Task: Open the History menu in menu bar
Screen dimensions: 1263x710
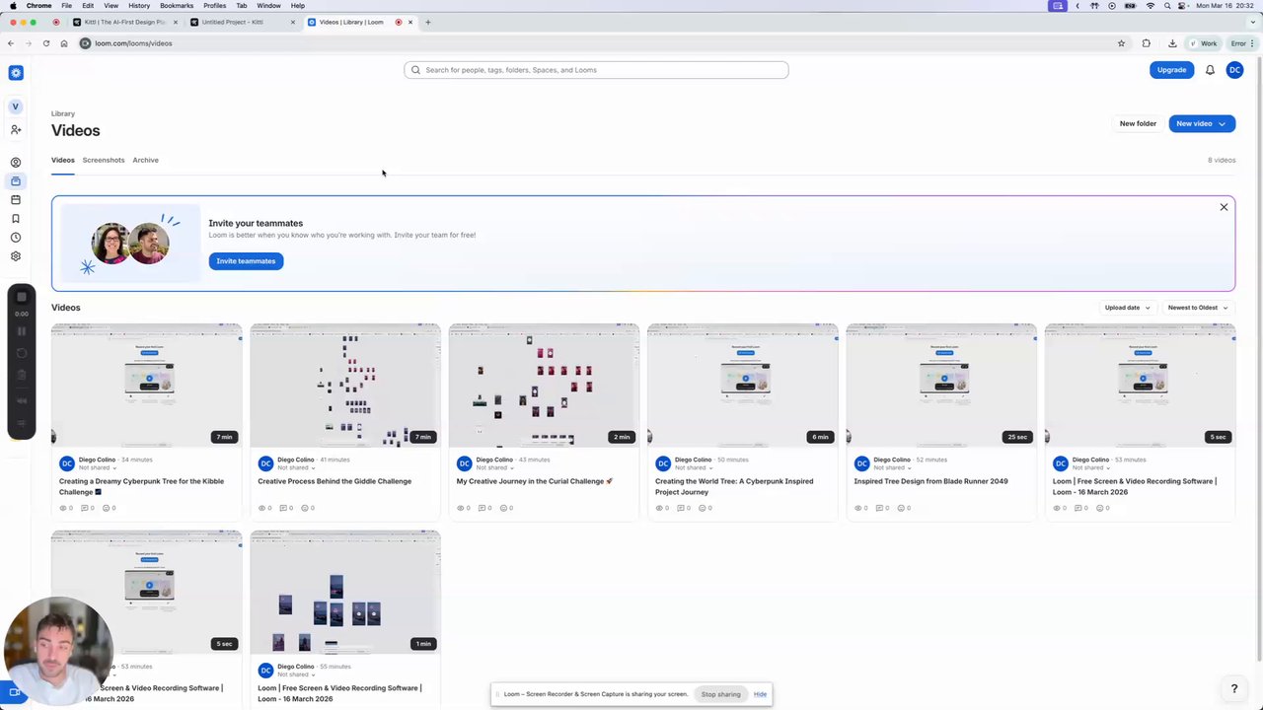Action: pyautogui.click(x=139, y=6)
